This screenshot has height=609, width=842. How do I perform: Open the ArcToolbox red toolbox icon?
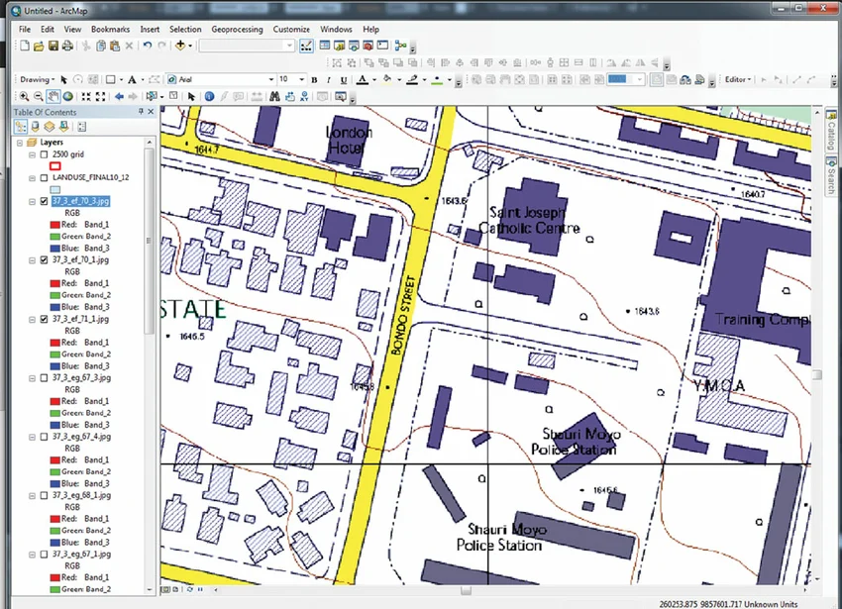tap(368, 46)
